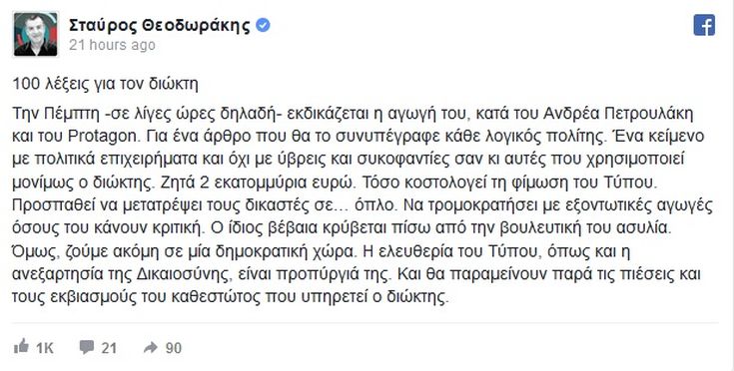Click the Facebook logo icon
Screen dimensions: 734x371
pos(704,25)
